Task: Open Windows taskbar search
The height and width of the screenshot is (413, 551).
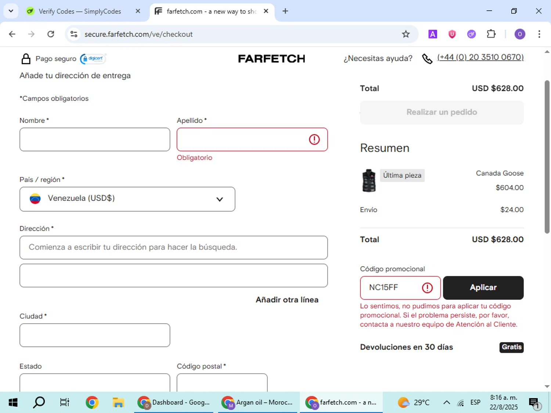Action: [39, 403]
